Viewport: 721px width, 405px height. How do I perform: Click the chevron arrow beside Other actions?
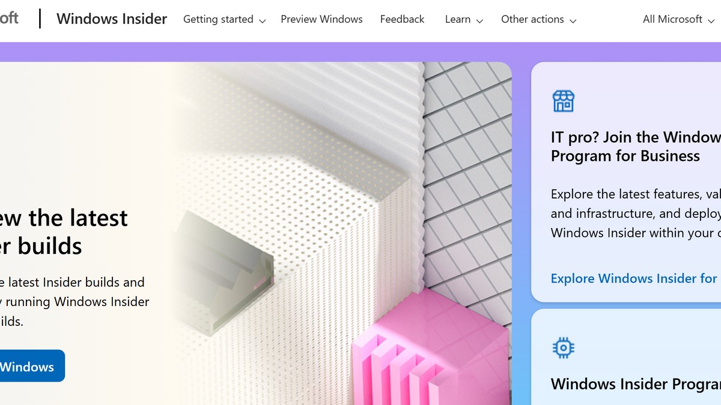(573, 21)
